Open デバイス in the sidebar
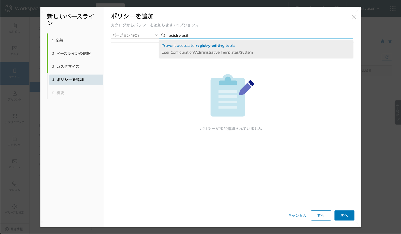The height and width of the screenshot is (234, 401). (15, 73)
